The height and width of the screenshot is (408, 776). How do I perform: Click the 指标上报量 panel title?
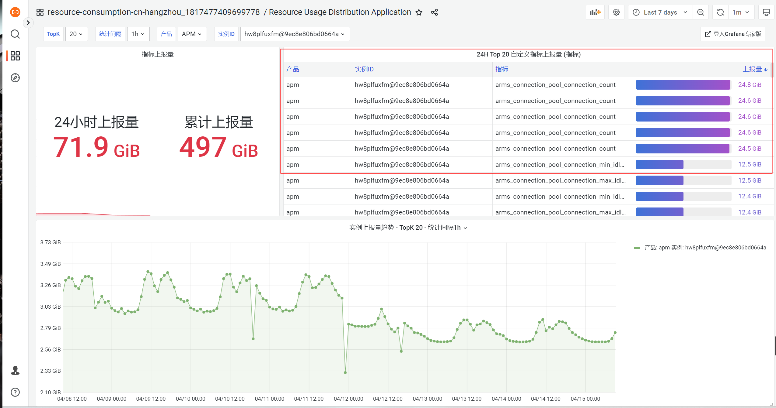157,54
